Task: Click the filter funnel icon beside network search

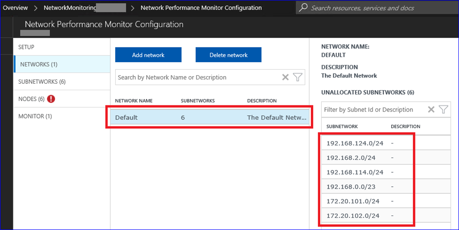Action: pyautogui.click(x=297, y=77)
